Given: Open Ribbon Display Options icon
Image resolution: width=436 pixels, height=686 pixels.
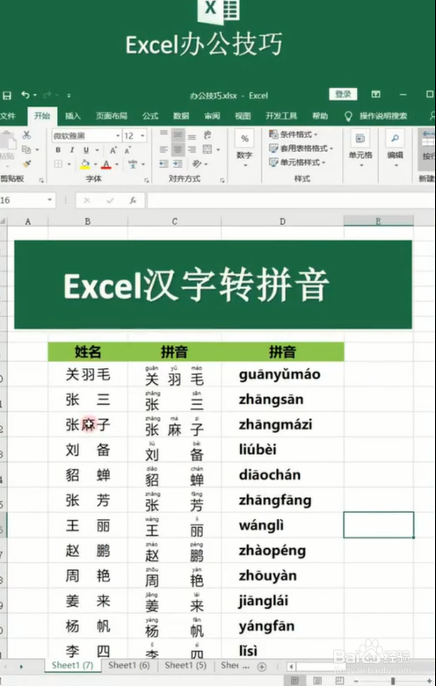Looking at the screenshot, I should (375, 95).
